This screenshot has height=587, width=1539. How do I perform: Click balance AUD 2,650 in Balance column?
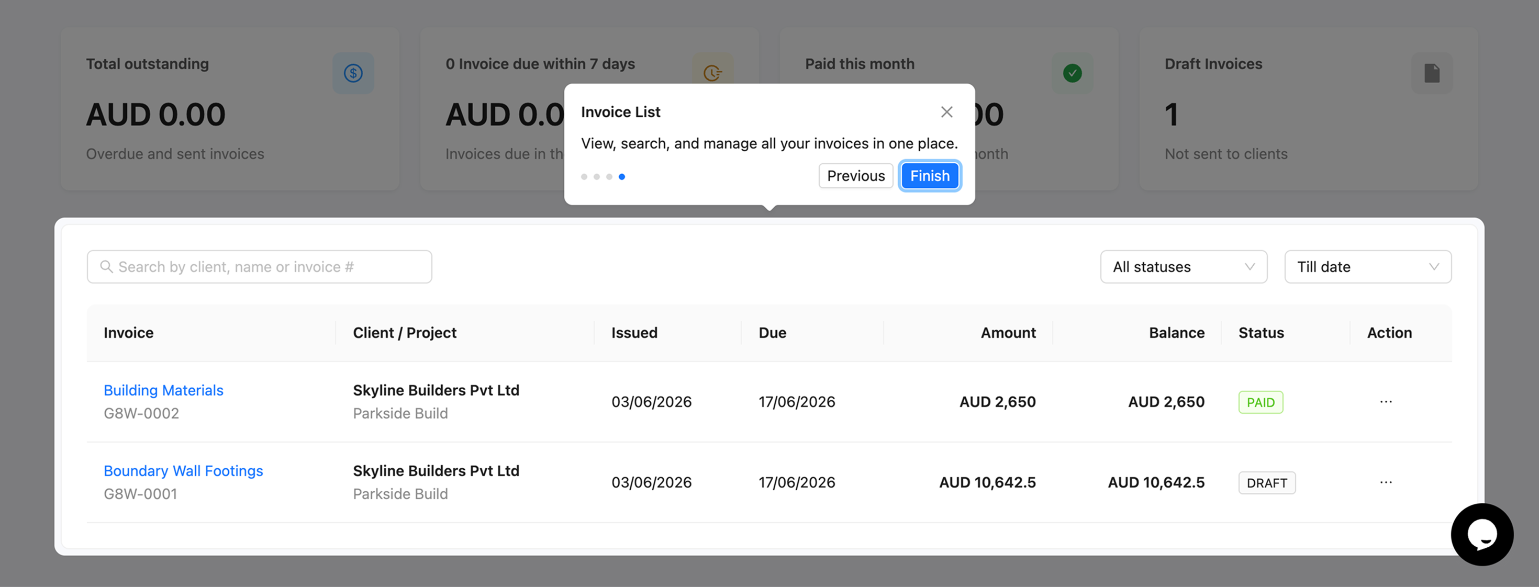[x=1166, y=402]
